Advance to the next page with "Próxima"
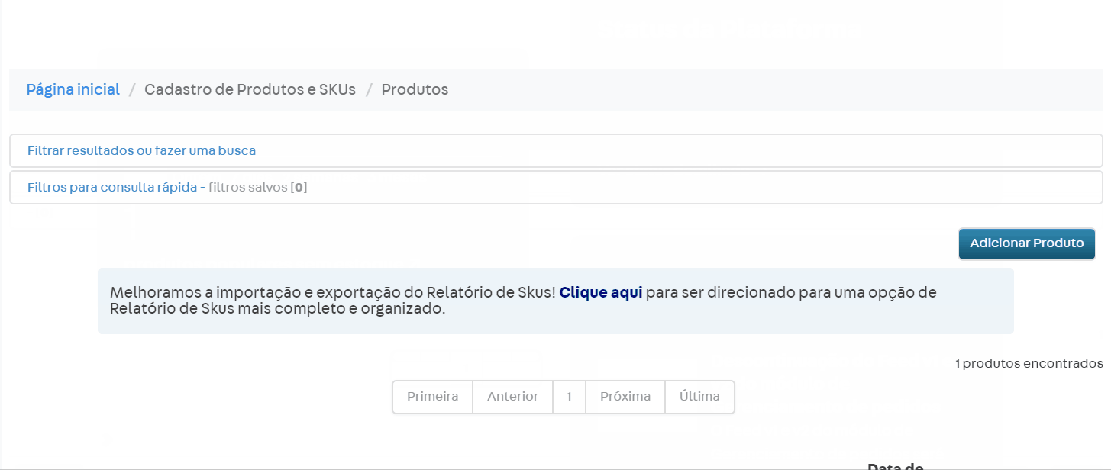Viewport: 1111px width, 470px height. [x=625, y=397]
